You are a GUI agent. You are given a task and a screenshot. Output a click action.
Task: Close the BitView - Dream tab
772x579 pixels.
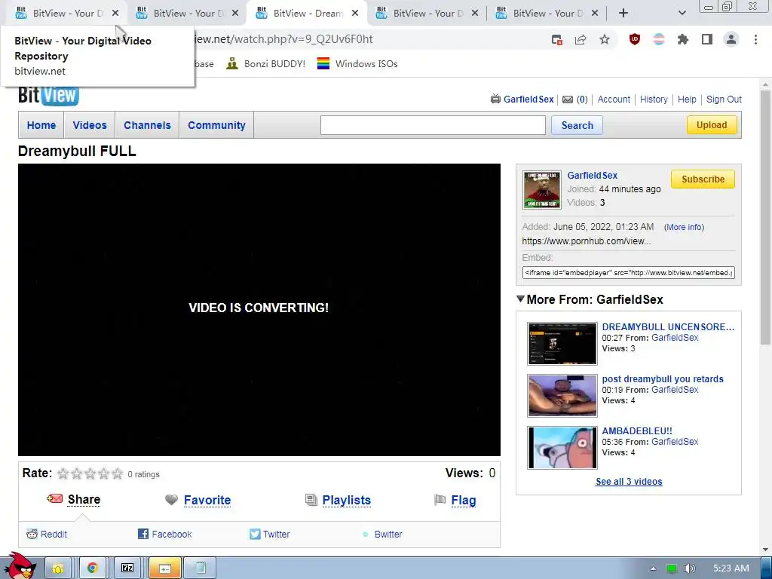coord(355,14)
